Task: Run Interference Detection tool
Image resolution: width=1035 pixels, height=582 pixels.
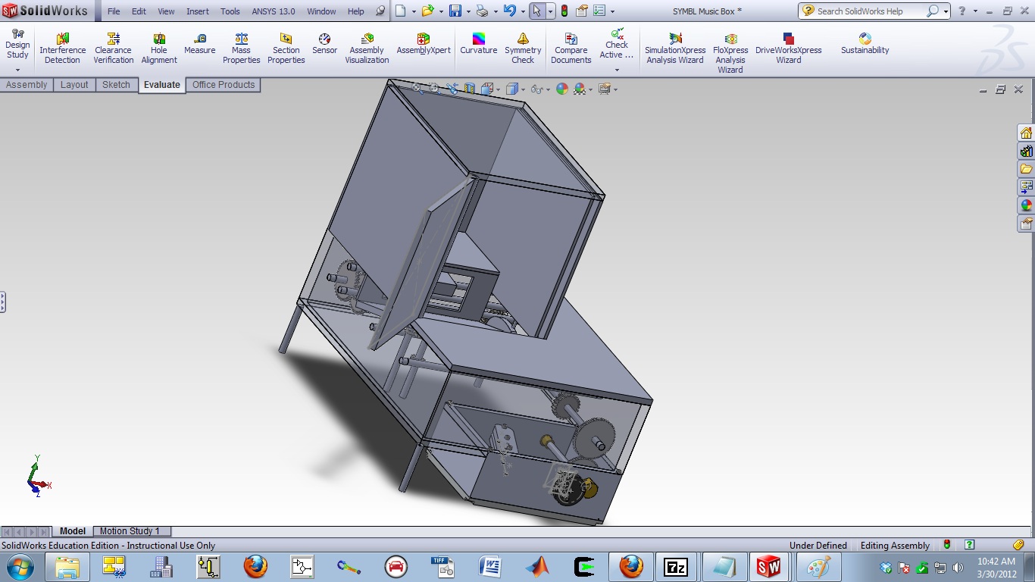Action: click(62, 48)
